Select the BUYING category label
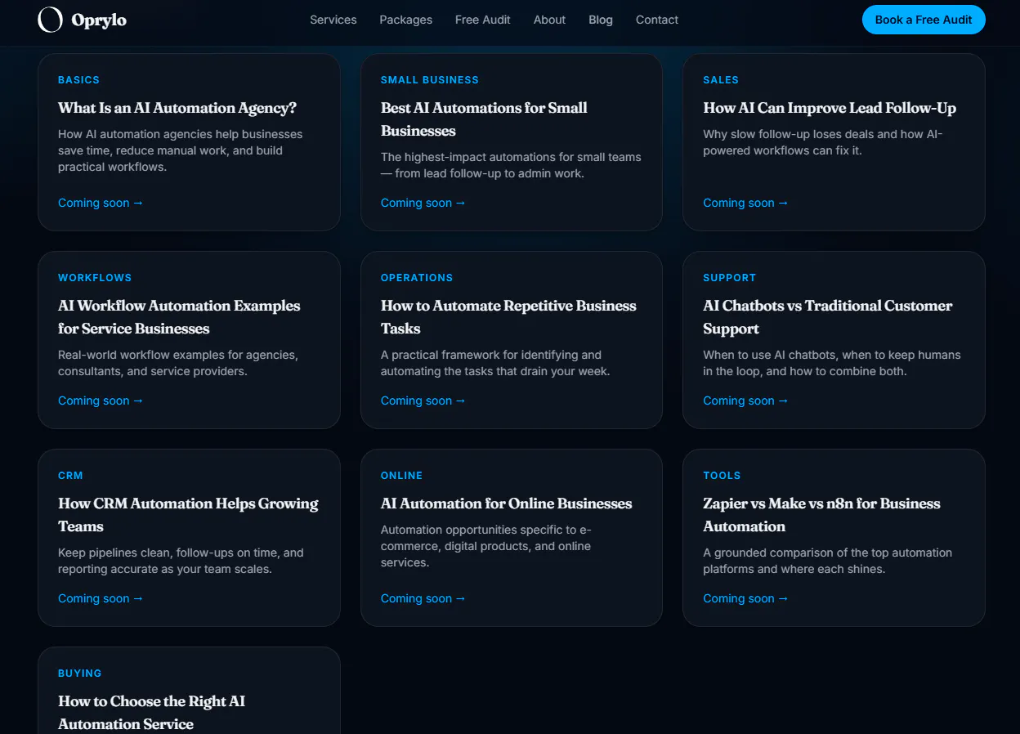1020x734 pixels. pos(80,674)
